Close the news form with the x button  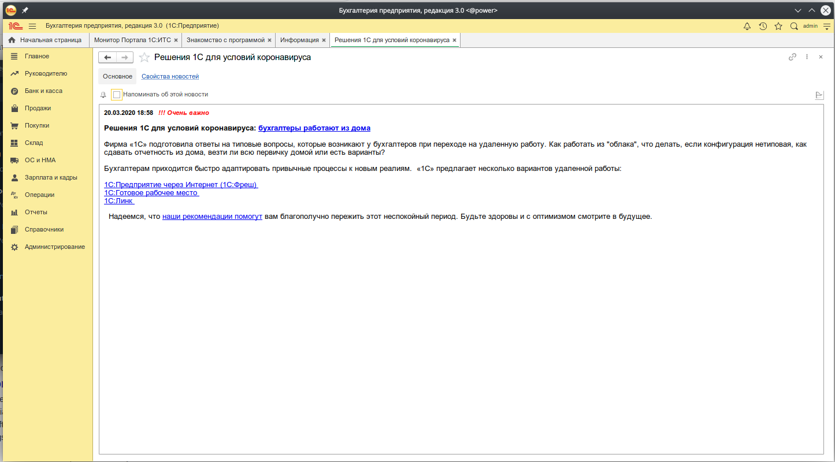821,57
